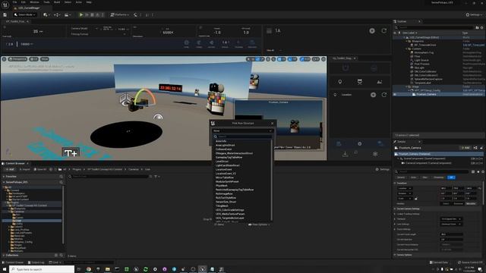The image size is (486, 273).
Task: Open the None dropdown in Pick Row Structure
Action: click(242, 131)
